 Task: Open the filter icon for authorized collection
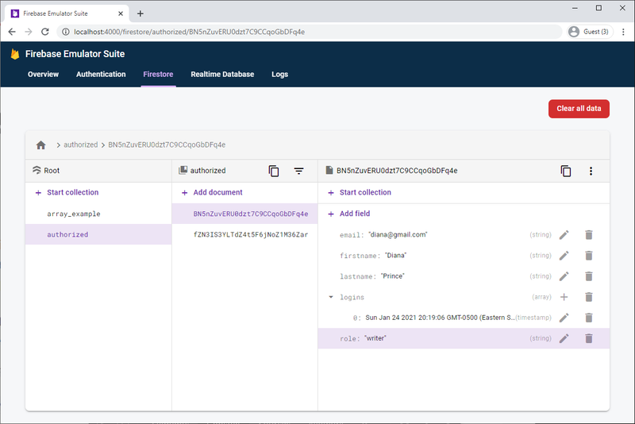coord(299,171)
